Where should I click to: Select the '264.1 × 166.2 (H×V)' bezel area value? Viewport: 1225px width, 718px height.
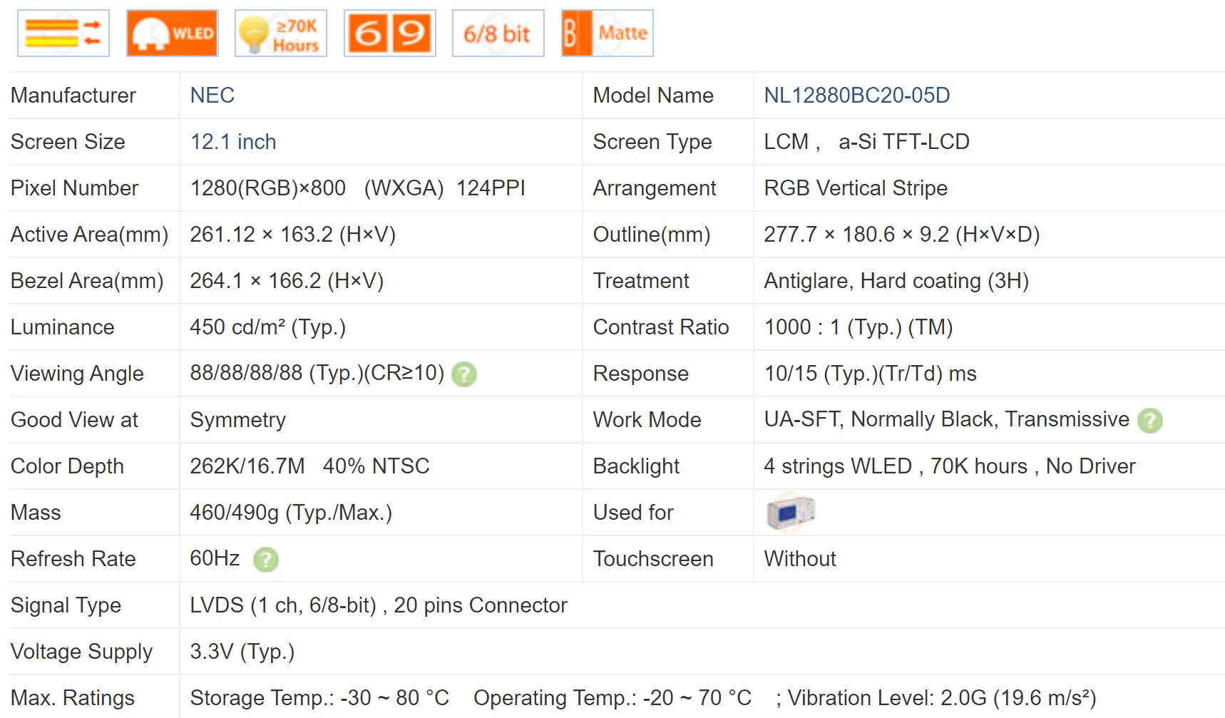click(x=287, y=281)
